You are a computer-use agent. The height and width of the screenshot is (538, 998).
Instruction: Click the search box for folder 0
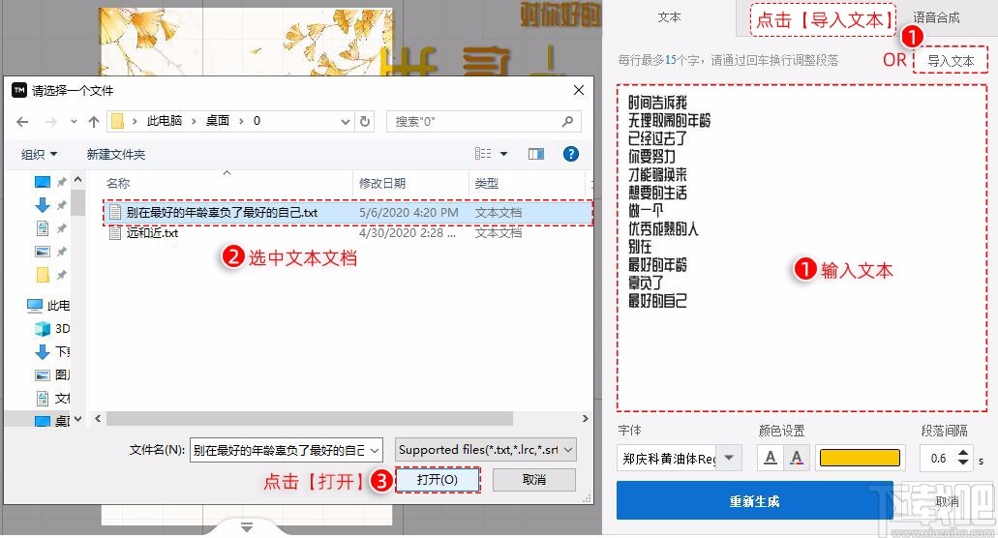pos(484,122)
